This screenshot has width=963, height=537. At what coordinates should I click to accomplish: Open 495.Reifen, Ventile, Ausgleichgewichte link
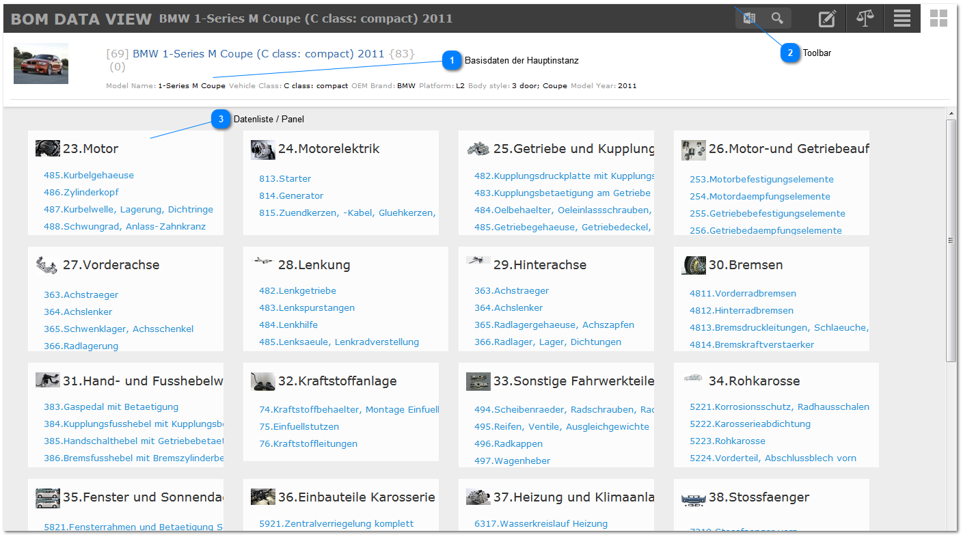562,427
